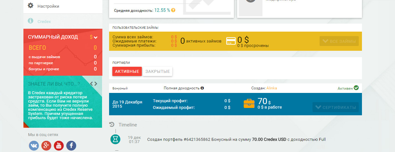Image resolution: width=395 pixels, height=152 pixels.
Task: Click the 'Суммарная прибыль:' label
Action: pos(134,45)
